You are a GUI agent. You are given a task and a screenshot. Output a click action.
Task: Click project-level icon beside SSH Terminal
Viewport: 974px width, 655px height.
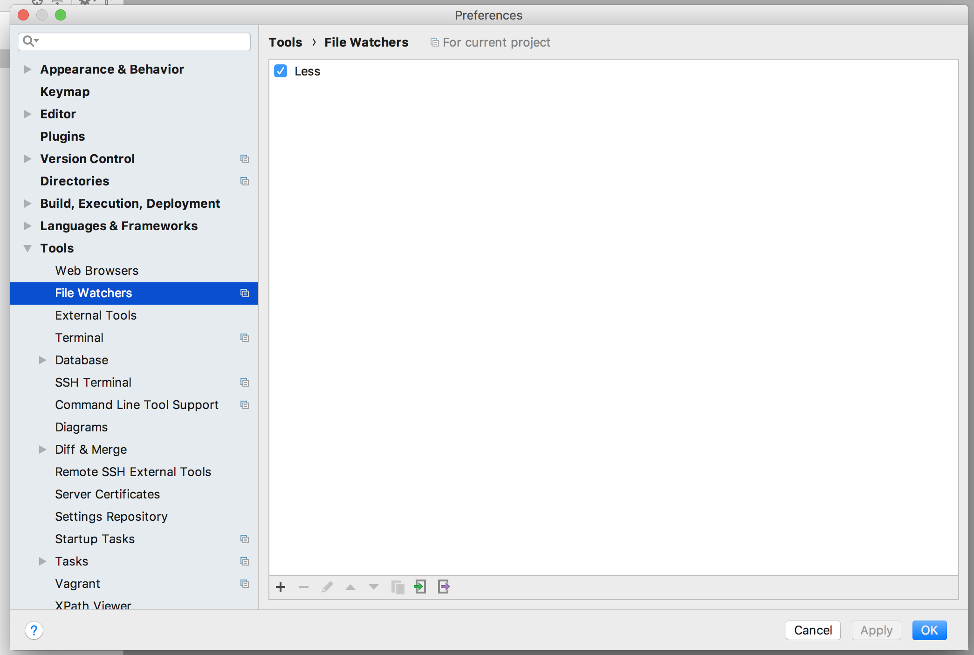(x=245, y=382)
